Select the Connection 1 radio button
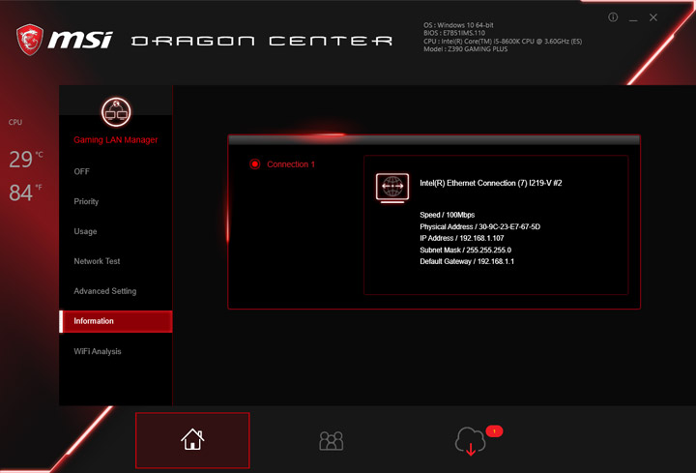696x473 pixels. 255,164
